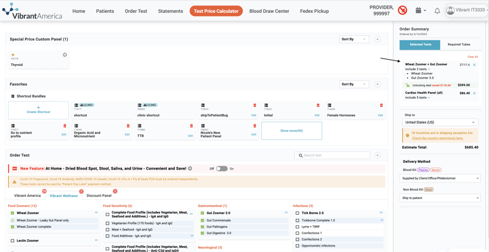Uncheck the Gut Pathogens checkbox
This screenshot has width=489, height=252.
[202, 227]
